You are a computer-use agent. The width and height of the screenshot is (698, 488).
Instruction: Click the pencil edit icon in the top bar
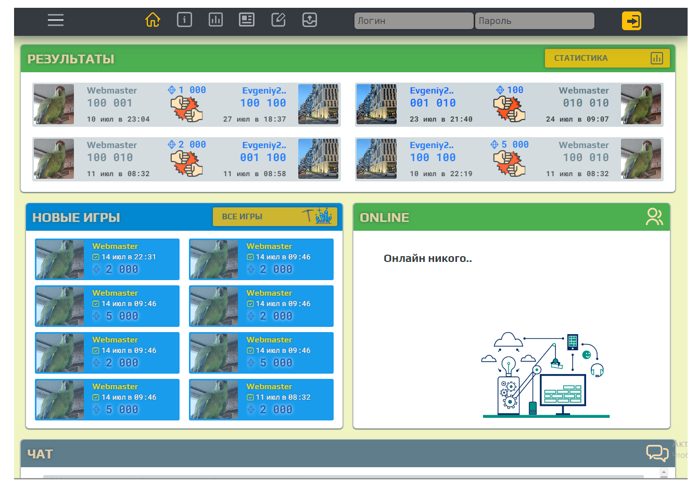(278, 20)
